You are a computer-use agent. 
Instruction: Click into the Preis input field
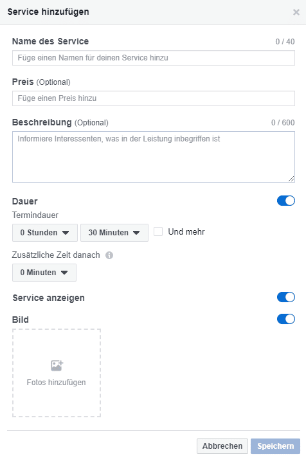click(x=154, y=98)
